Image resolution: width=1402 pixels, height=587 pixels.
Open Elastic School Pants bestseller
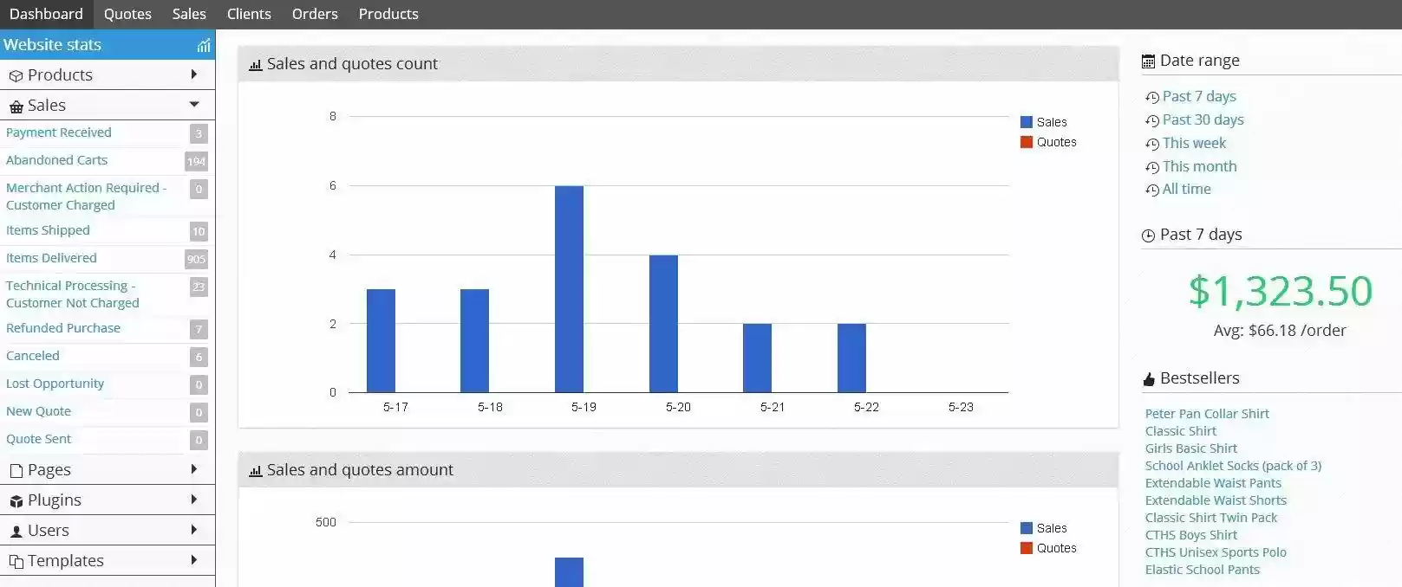pos(1203,570)
